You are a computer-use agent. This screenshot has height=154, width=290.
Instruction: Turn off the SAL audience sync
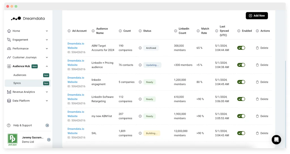tap(241, 133)
